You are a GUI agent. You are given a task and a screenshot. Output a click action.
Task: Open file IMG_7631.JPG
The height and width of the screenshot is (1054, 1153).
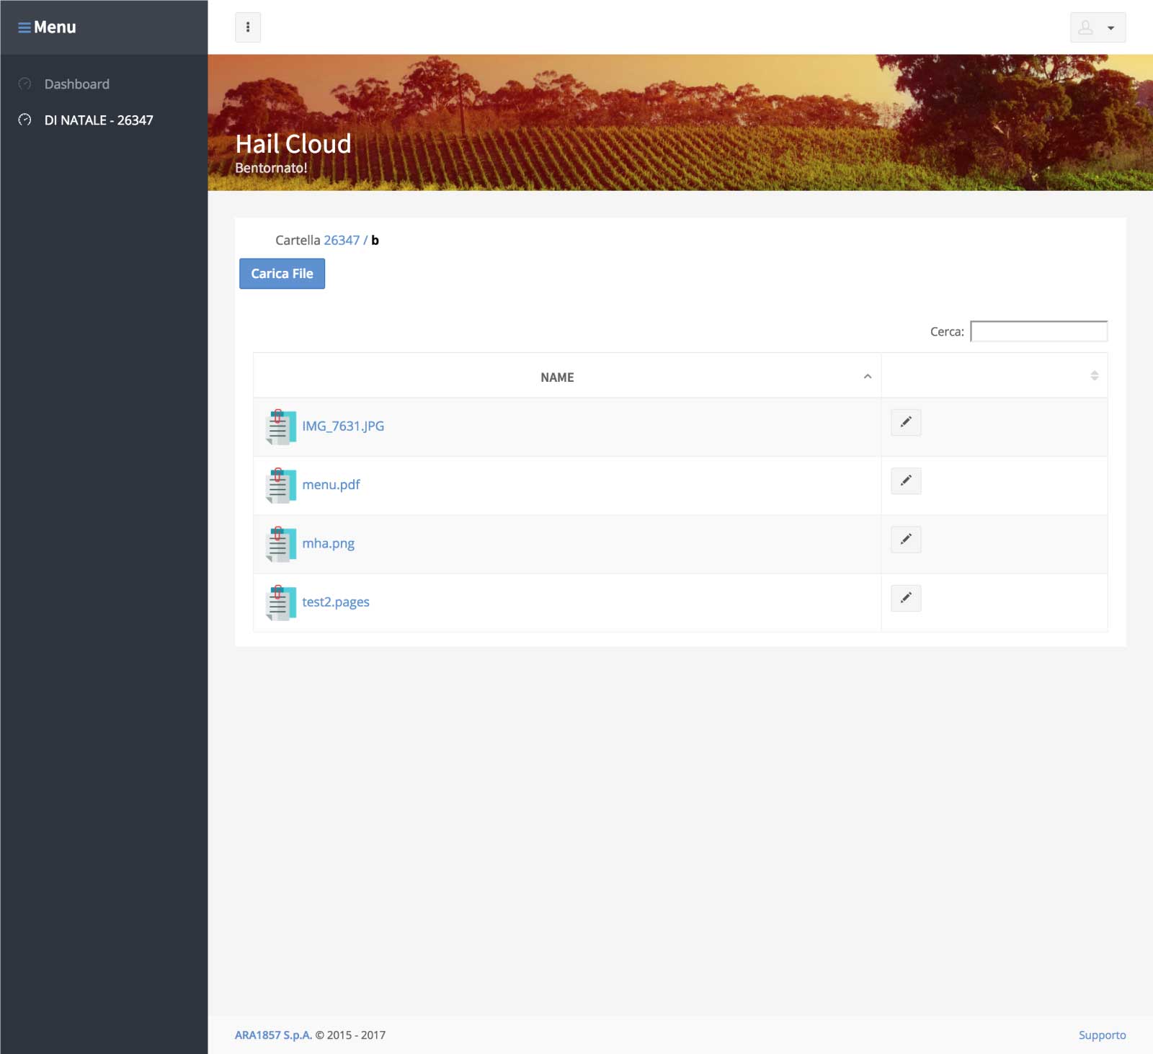tap(343, 426)
